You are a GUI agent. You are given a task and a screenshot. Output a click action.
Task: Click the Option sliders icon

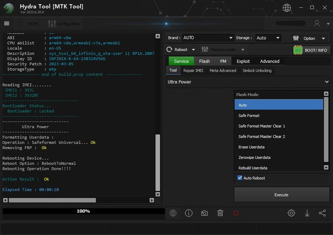[296, 38]
